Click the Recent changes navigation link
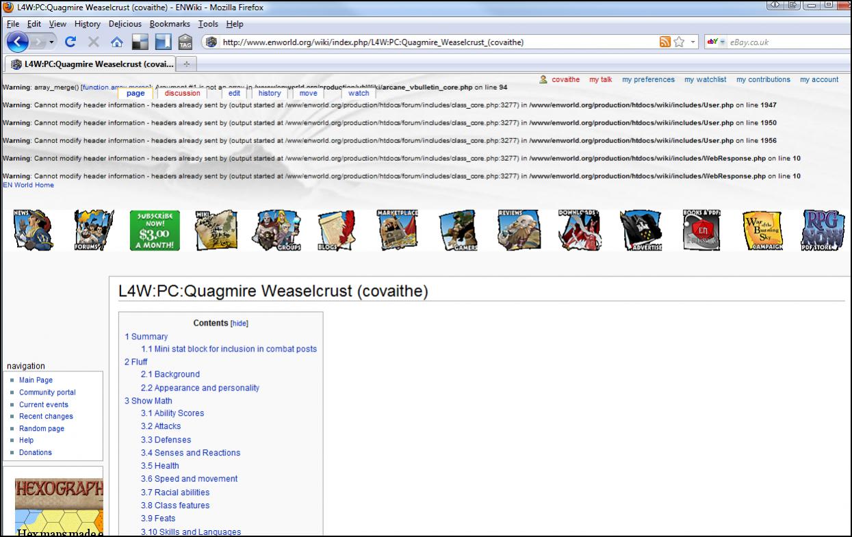The width and height of the screenshot is (852, 537). coord(46,417)
